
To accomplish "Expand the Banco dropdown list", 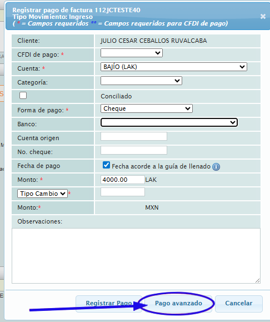I will 169,122.
